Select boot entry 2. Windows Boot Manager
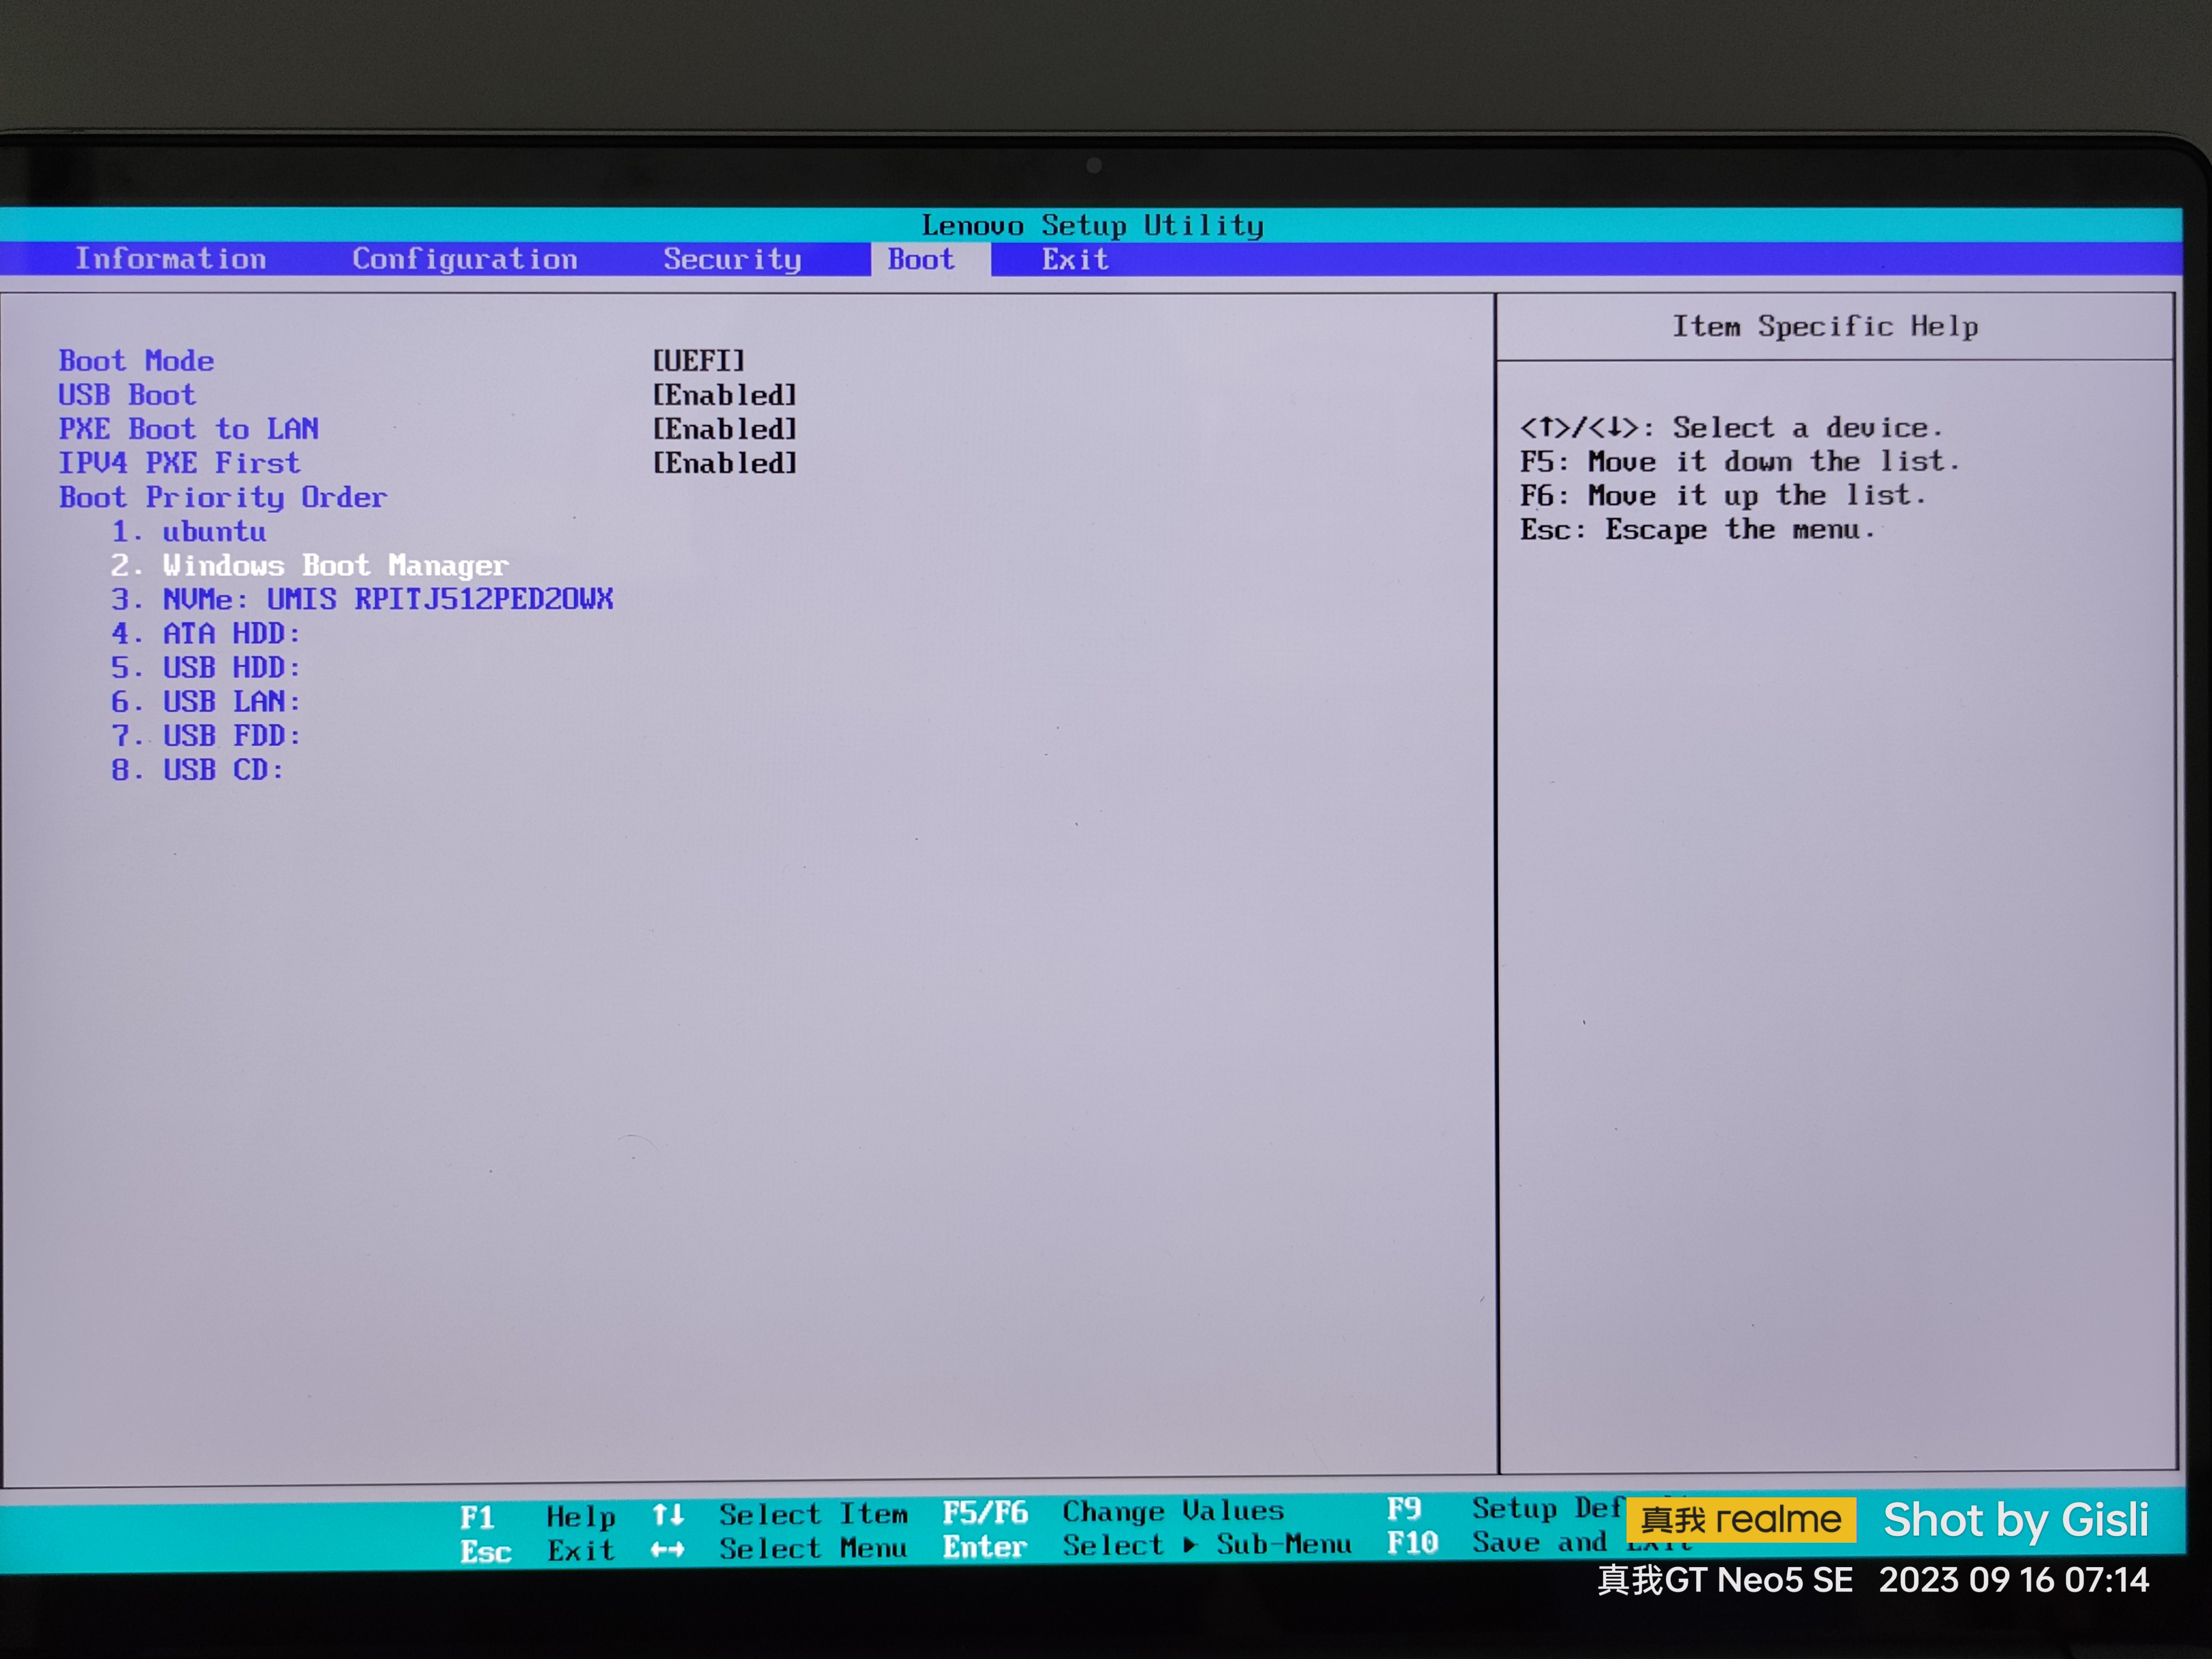This screenshot has width=2212, height=1659. tap(310, 565)
